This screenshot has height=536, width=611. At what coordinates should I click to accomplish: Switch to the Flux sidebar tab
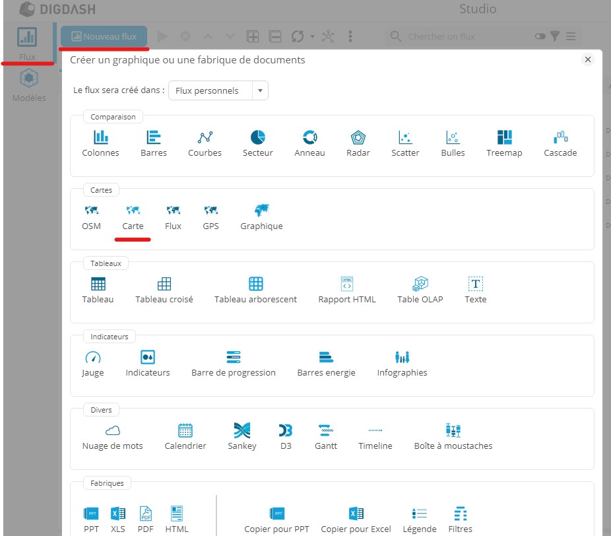[x=27, y=44]
